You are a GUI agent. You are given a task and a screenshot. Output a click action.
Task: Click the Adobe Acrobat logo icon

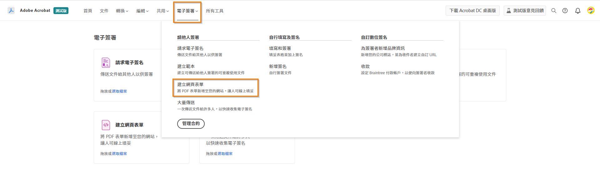click(x=11, y=11)
